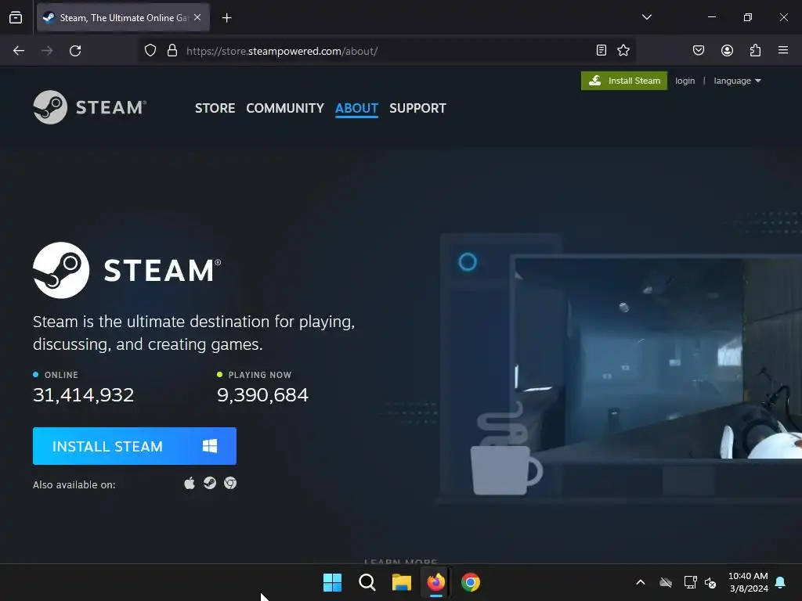Screen dimensions: 802x601
Task: Open tracking protection shield icon
Action: (150, 51)
